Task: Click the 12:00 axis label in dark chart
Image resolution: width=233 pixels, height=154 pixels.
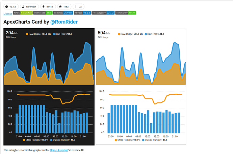Action: (55, 136)
